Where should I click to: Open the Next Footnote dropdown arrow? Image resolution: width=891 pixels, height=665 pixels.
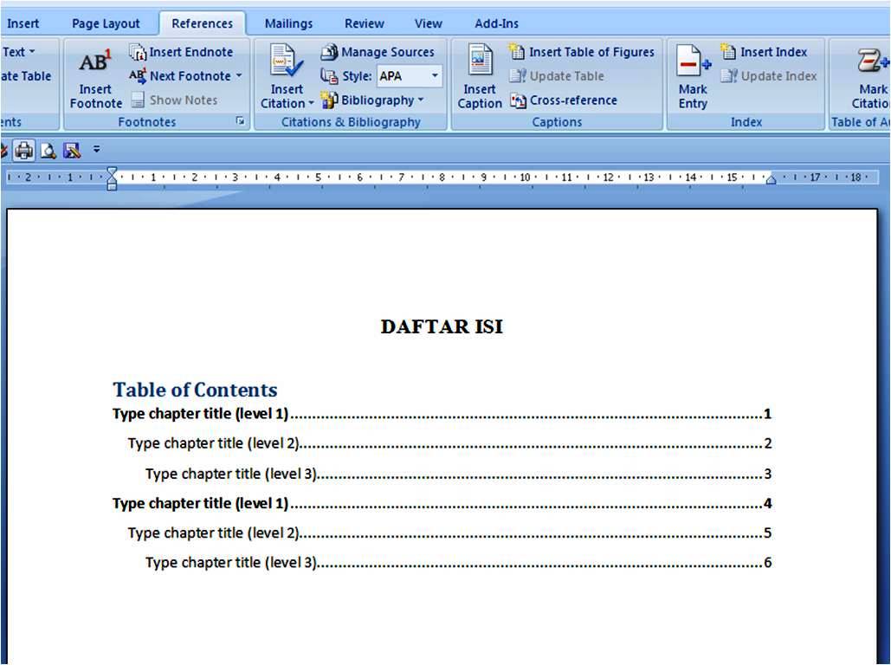click(239, 76)
